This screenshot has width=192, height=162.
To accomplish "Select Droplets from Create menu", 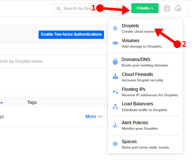I will point(145,28).
